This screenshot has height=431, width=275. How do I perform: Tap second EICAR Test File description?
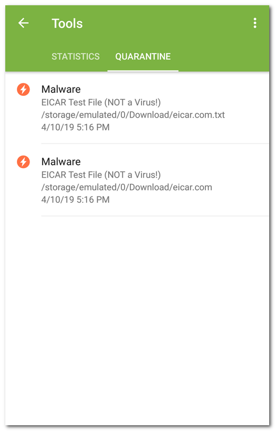coord(101,175)
